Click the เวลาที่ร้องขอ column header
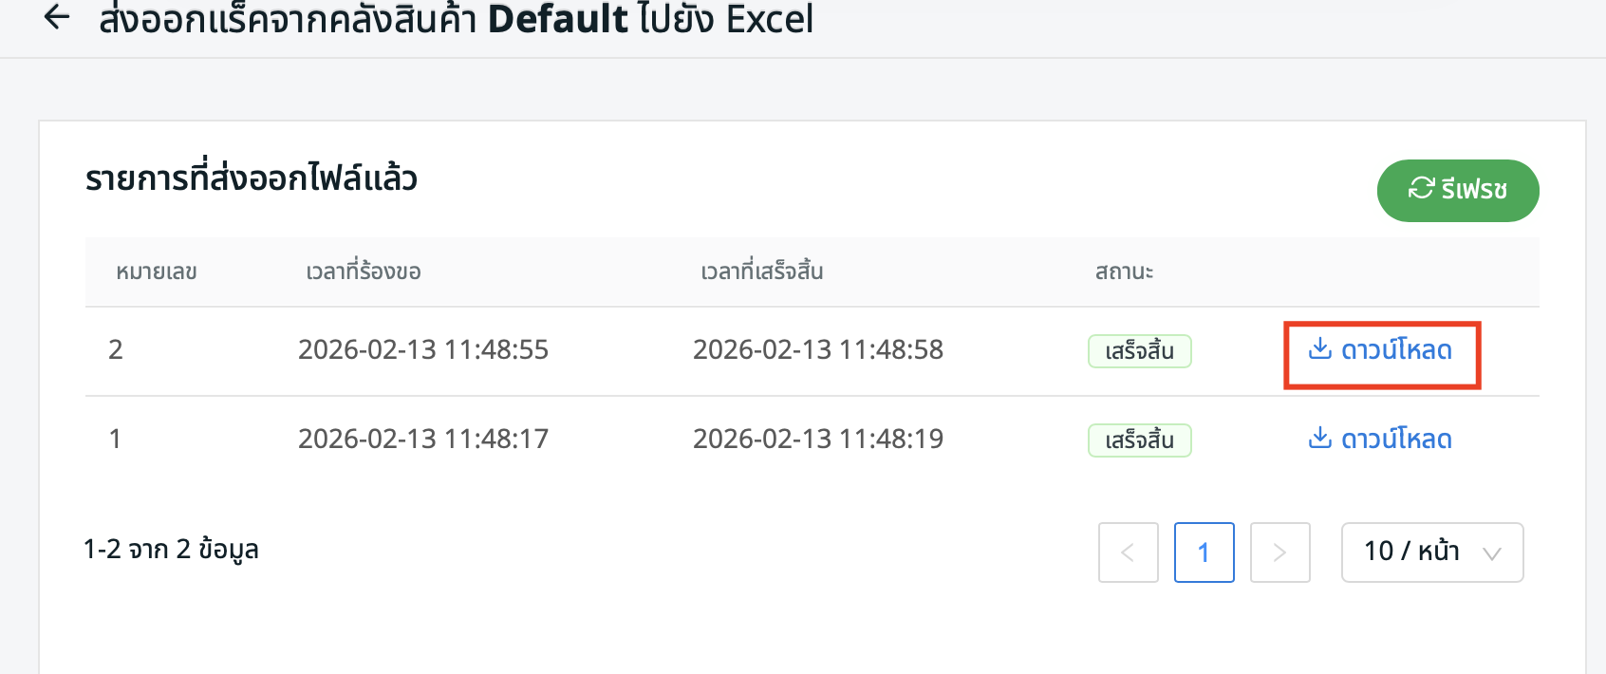This screenshot has width=1606, height=674. [364, 272]
